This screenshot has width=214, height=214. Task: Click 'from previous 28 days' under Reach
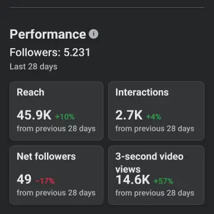56,129
